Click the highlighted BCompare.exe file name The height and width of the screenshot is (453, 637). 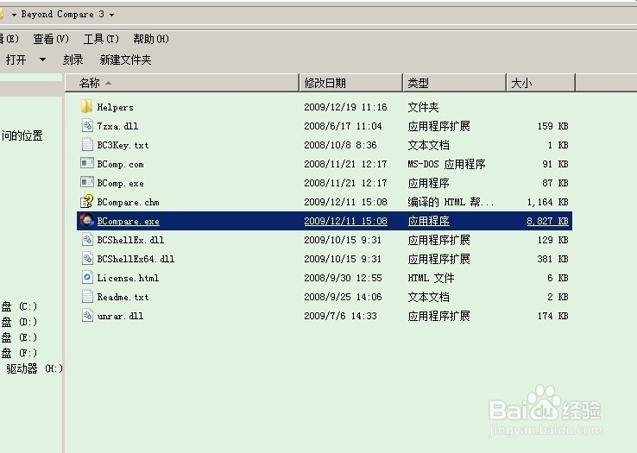pos(128,221)
